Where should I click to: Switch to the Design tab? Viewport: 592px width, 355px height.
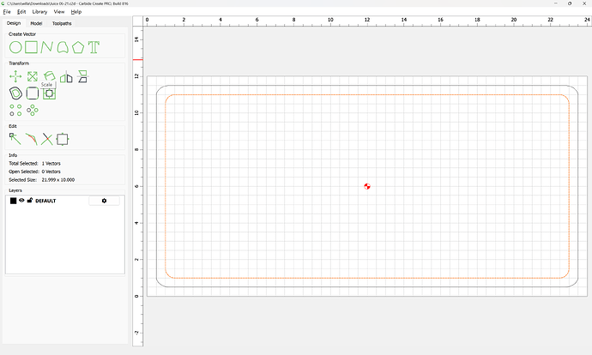[14, 23]
